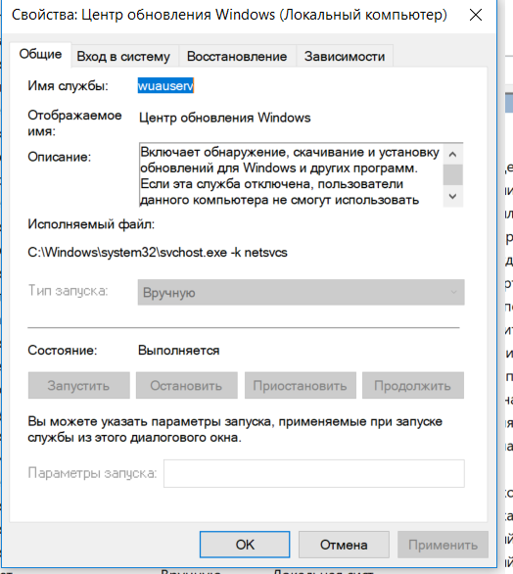Click the svchost.exe executable path text
The width and height of the screenshot is (513, 574).
coord(158,252)
